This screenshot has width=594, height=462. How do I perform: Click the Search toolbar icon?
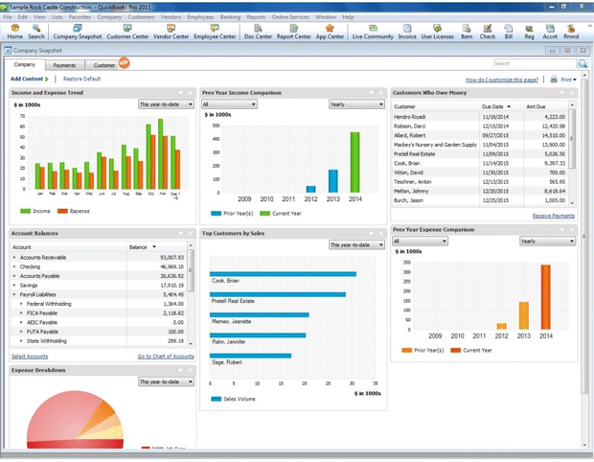pyautogui.click(x=36, y=32)
